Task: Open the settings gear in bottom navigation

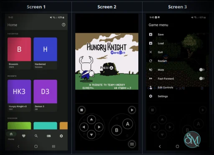Action: [61, 136]
